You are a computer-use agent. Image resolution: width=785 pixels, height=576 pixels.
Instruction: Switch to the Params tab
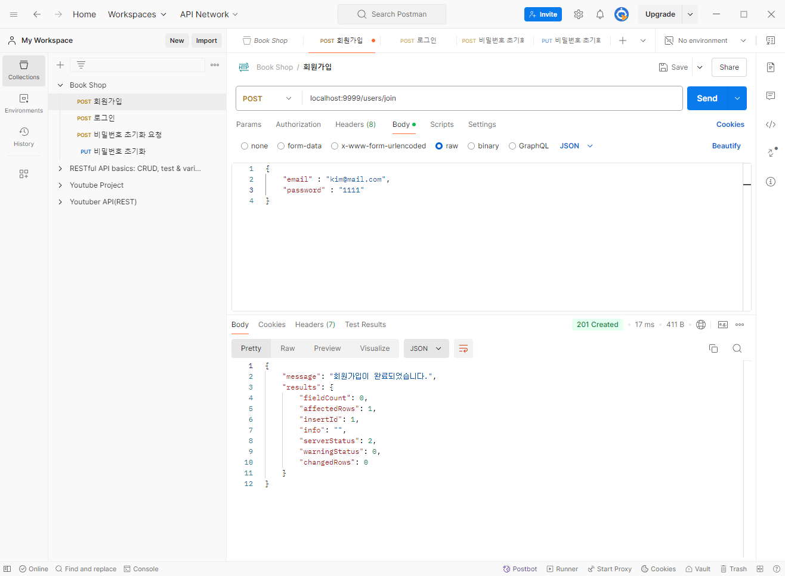point(249,124)
